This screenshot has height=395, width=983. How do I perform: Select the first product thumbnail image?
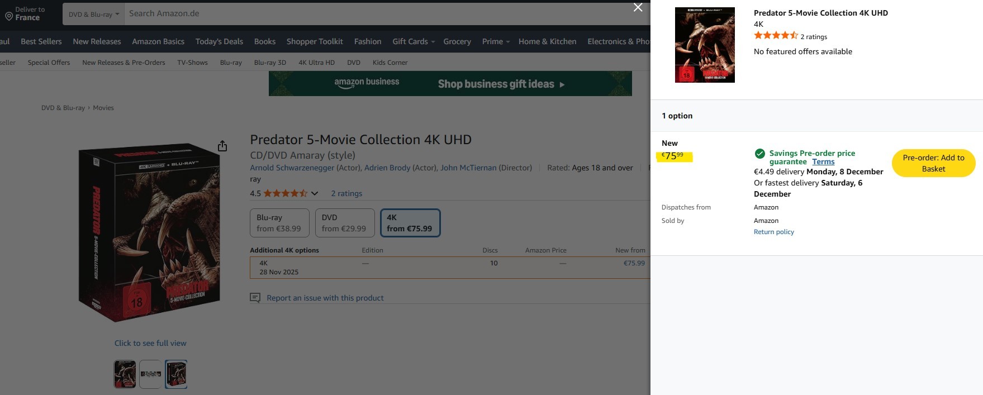click(125, 374)
